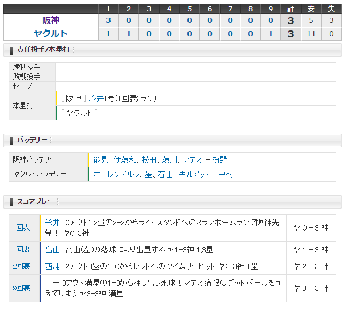Screen dimensions: 345x314
Task: Open pitcher 松田 in 阪神 battery
Action: coord(149,160)
